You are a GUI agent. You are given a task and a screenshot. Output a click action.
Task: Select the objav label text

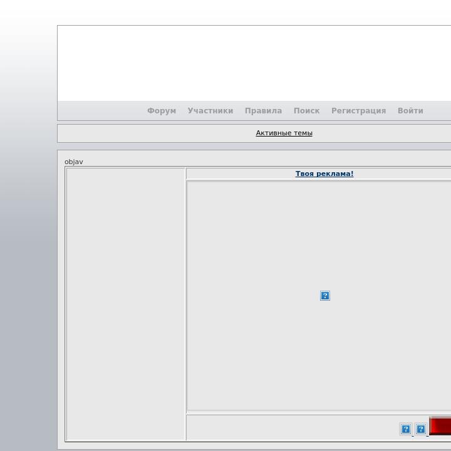pyautogui.click(x=74, y=162)
